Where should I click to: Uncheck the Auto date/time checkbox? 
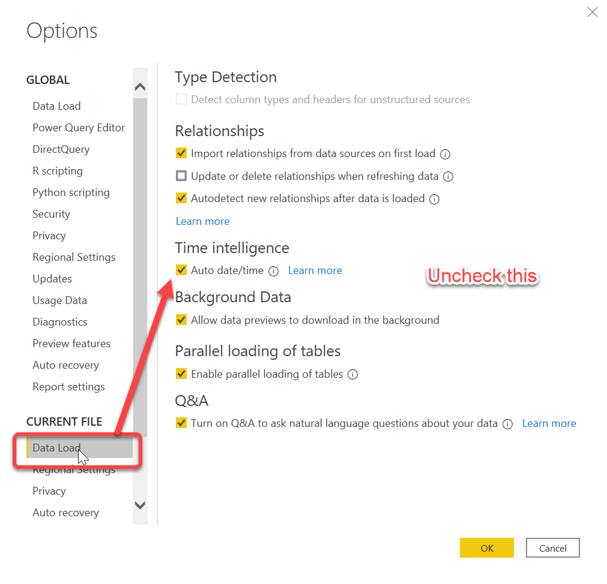tap(181, 270)
